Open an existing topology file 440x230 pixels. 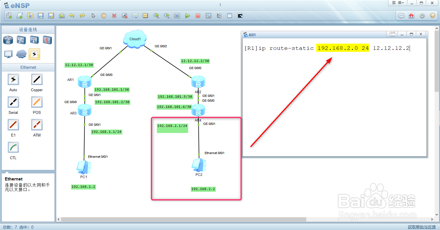pos(30,16)
